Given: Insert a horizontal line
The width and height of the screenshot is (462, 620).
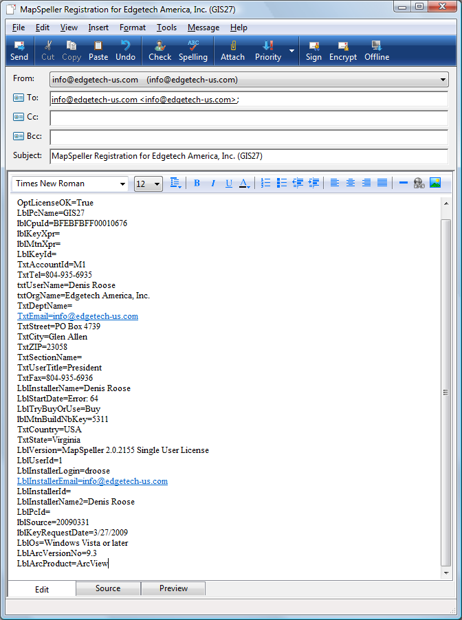Looking at the screenshot, I should point(403,183).
